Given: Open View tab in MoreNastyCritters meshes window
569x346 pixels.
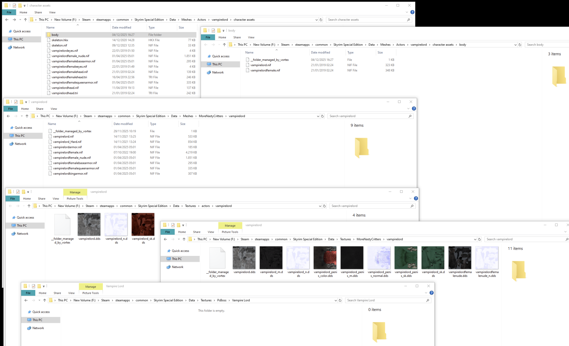Looking at the screenshot, I should [54, 109].
